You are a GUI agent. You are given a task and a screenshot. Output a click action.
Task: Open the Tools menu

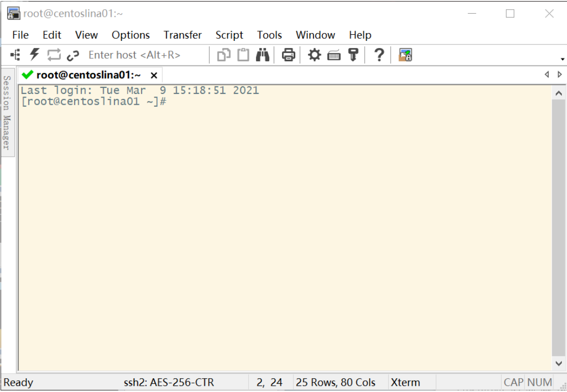[269, 35]
